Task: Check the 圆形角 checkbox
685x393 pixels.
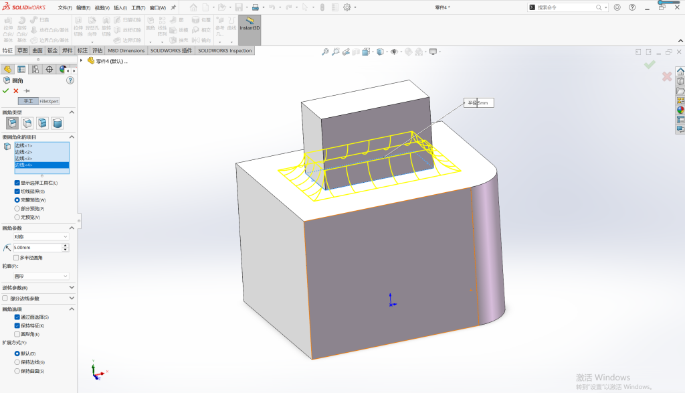Action: (x=17, y=335)
